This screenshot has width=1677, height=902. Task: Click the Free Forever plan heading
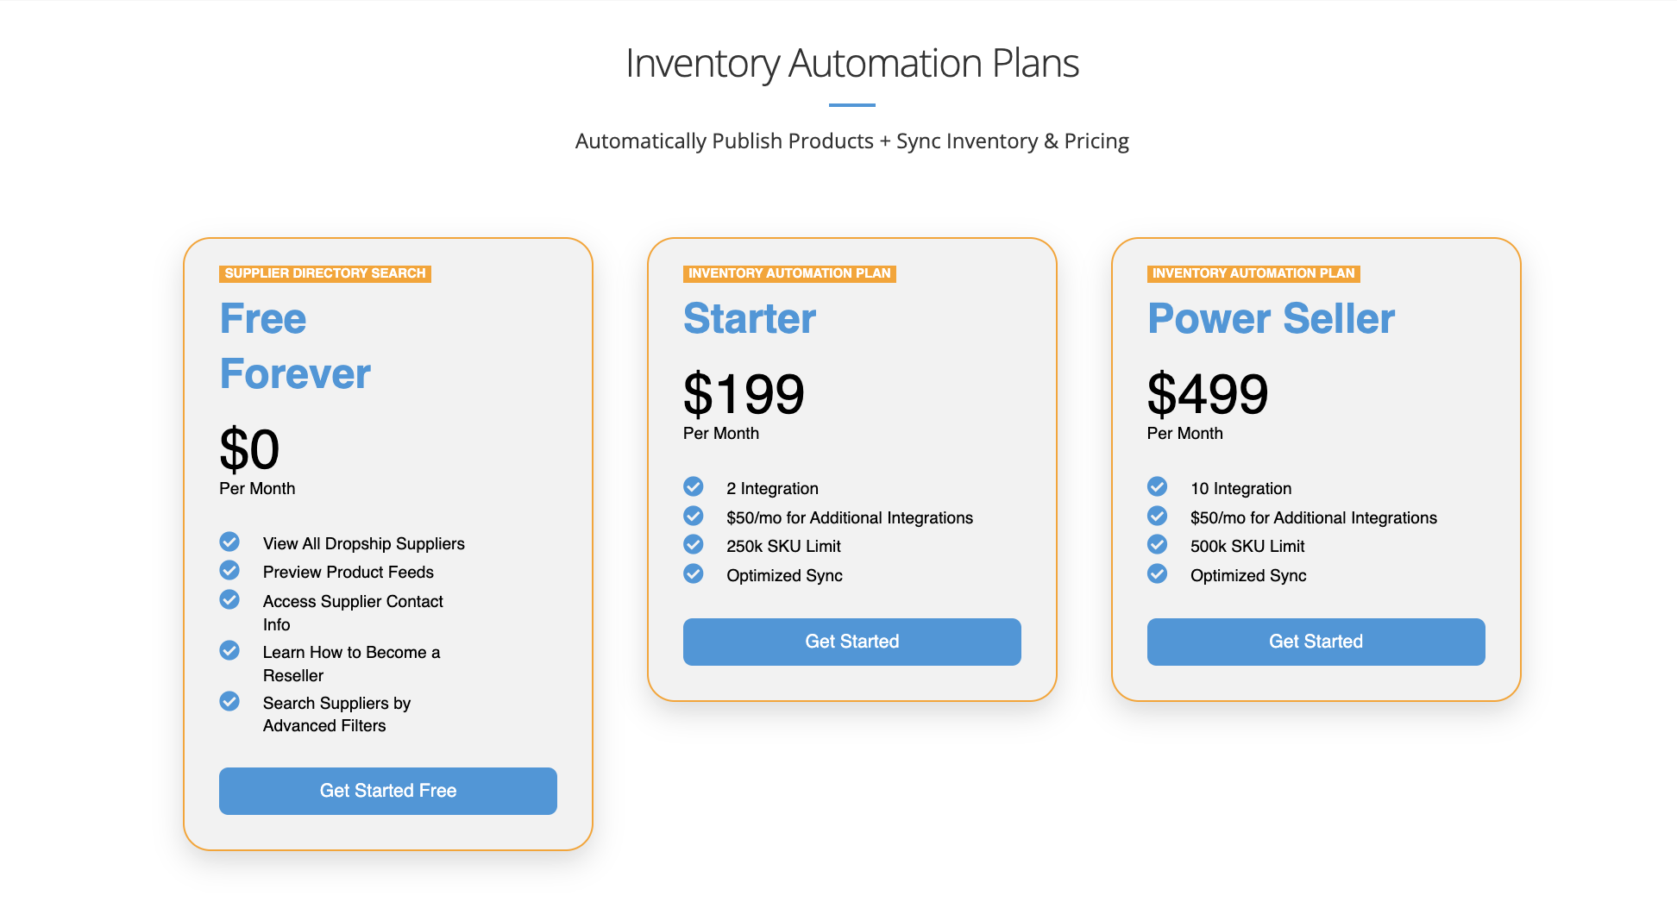point(295,346)
